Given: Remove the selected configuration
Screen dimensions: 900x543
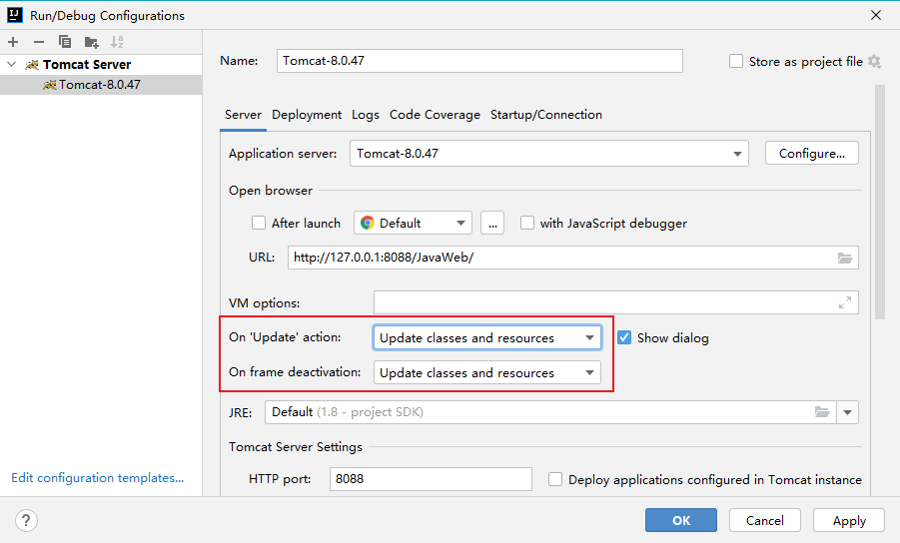Looking at the screenshot, I should [x=39, y=42].
